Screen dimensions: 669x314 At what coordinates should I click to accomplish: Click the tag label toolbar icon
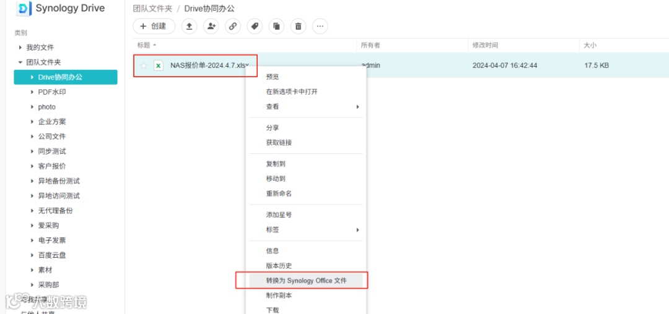click(255, 27)
